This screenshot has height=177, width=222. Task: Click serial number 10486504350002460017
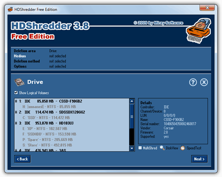pyautogui.click(x=180, y=124)
